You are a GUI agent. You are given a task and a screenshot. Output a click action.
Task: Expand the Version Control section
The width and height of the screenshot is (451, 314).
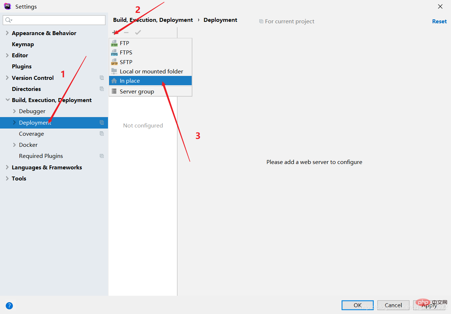[x=7, y=78]
